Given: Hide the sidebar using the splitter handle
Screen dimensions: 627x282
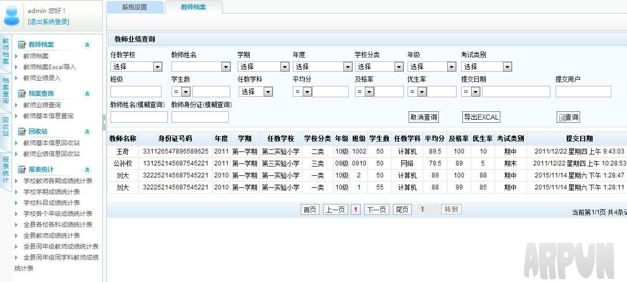Looking at the screenshot, I should tap(104, 122).
